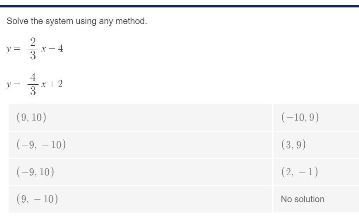Select the No solution option
The image size is (359, 224).
317,199
